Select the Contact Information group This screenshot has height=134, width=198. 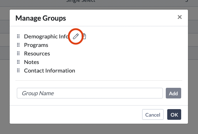coord(49,71)
